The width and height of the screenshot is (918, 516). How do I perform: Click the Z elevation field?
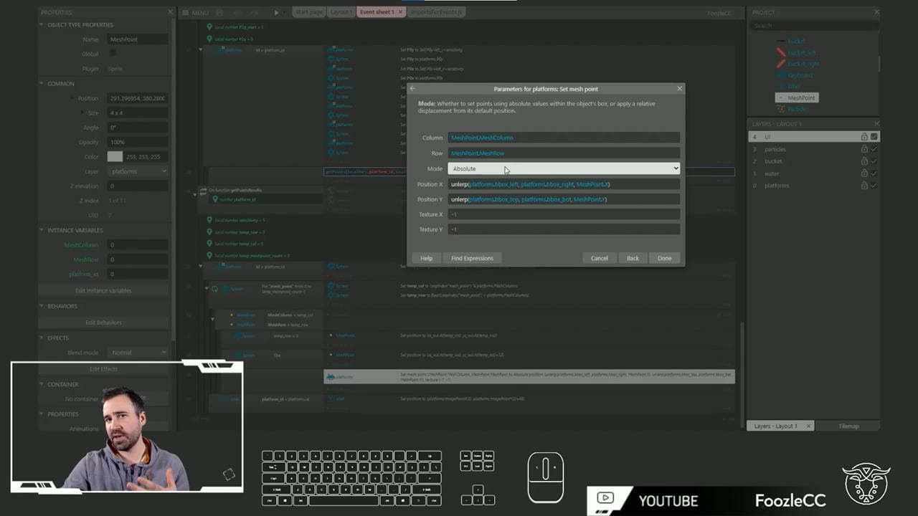(x=138, y=186)
